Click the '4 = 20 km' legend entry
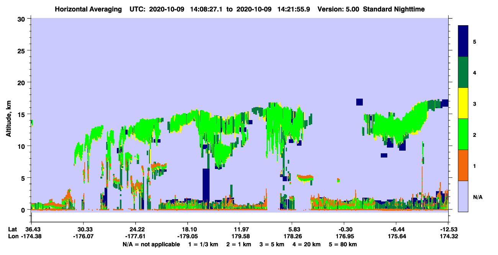Screen dimensions: 498x255 point(307,244)
